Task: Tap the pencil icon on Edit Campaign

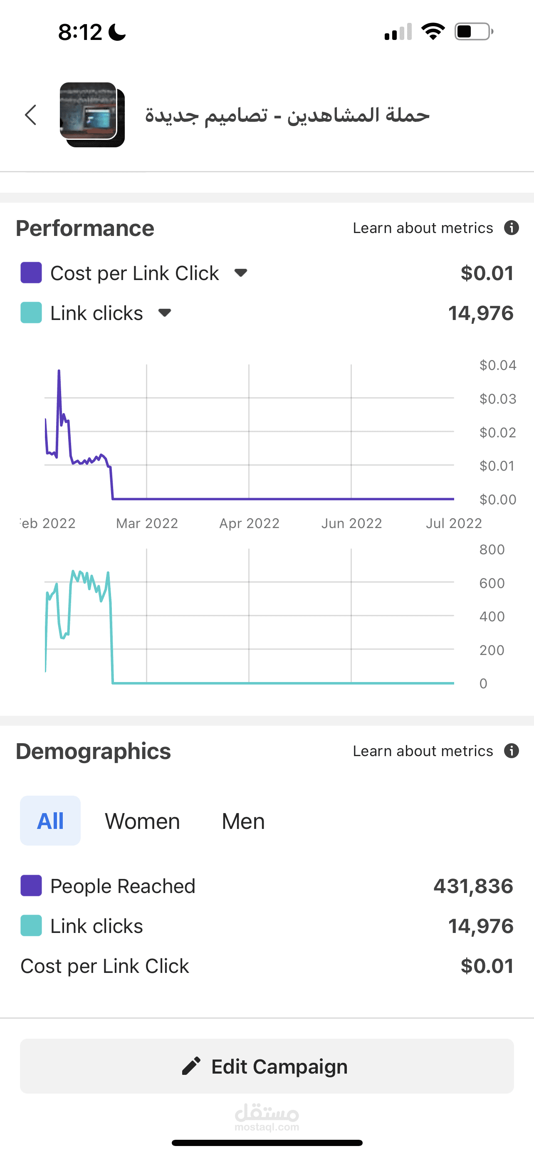Action: [191, 1066]
